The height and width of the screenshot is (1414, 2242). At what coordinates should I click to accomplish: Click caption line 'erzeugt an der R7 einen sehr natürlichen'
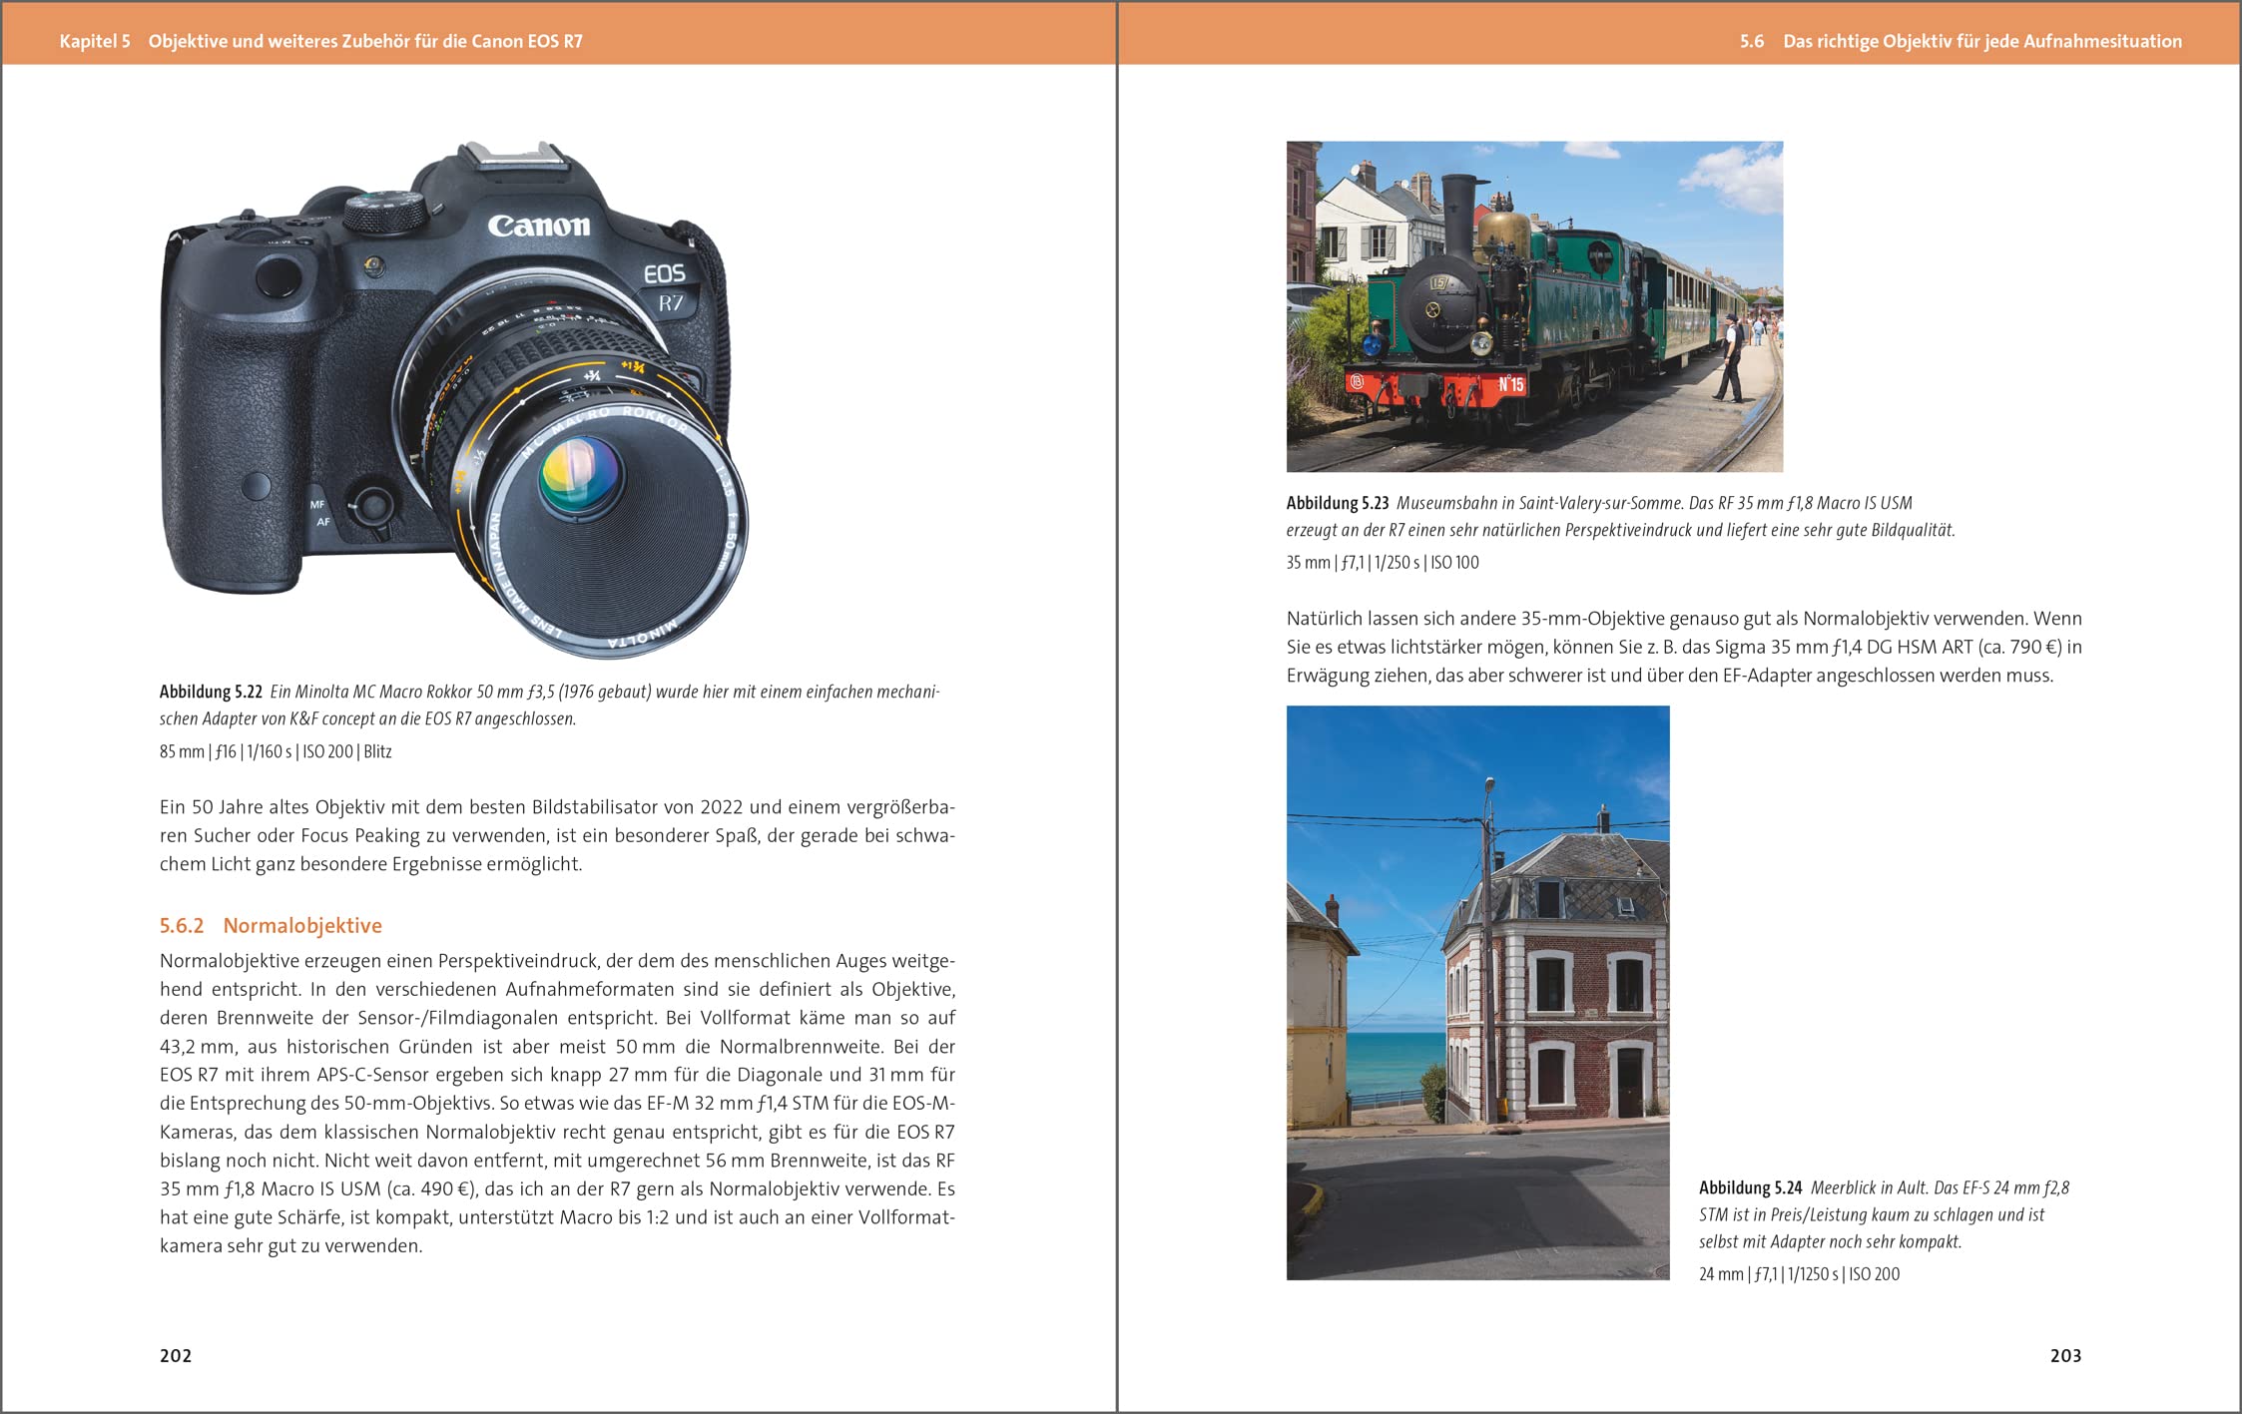click(1423, 530)
